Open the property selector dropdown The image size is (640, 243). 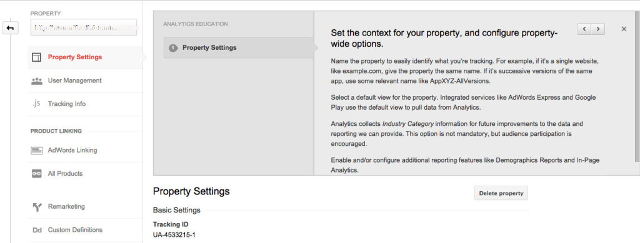coord(84,28)
